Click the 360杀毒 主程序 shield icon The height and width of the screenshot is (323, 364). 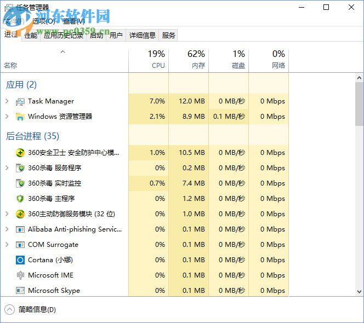(x=20, y=199)
